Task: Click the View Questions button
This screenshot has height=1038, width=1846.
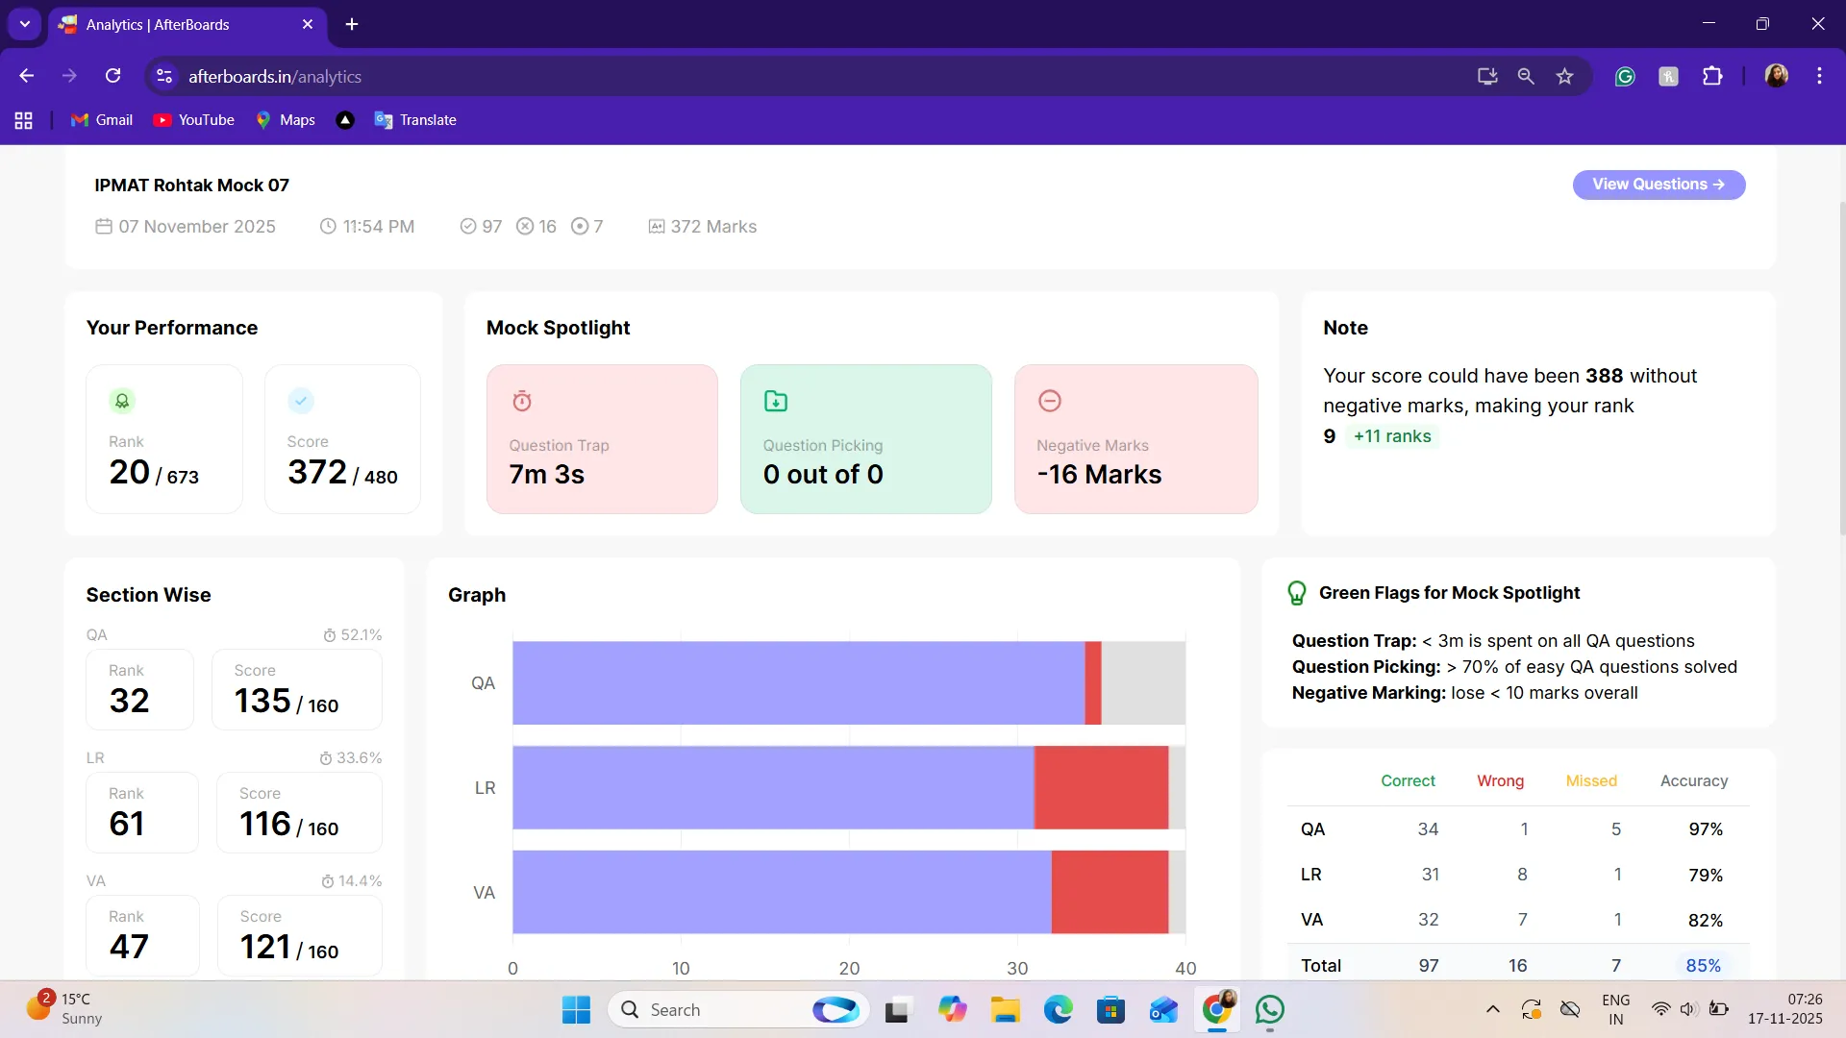Action: pyautogui.click(x=1659, y=185)
